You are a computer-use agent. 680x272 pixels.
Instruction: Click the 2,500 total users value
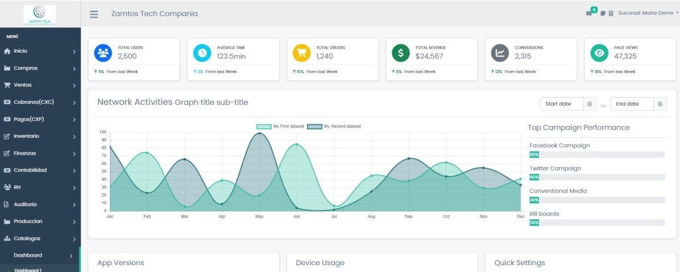pos(127,56)
